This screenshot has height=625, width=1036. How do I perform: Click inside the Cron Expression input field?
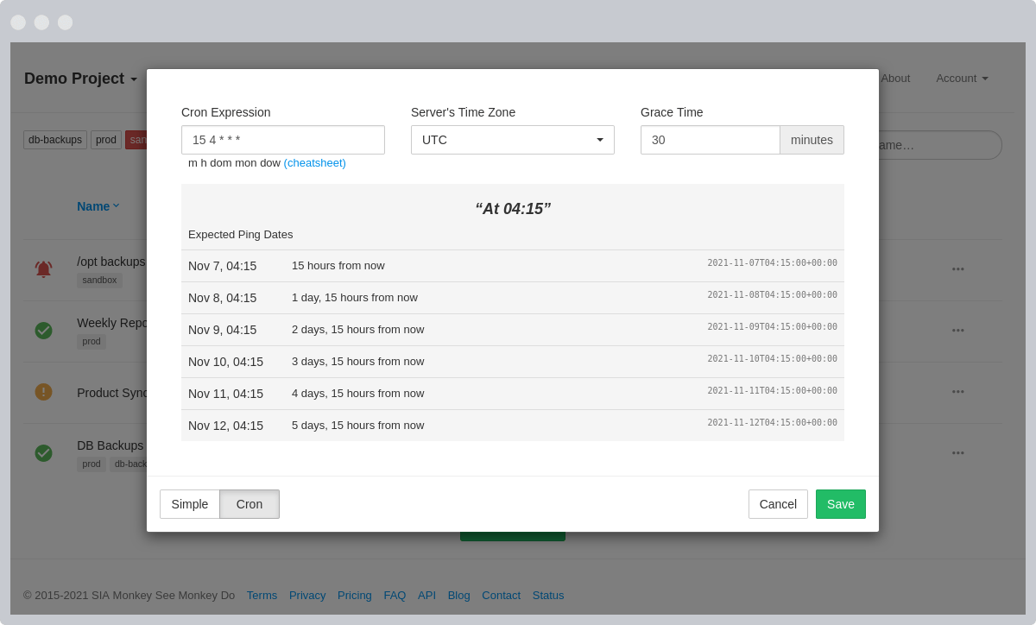tap(282, 139)
